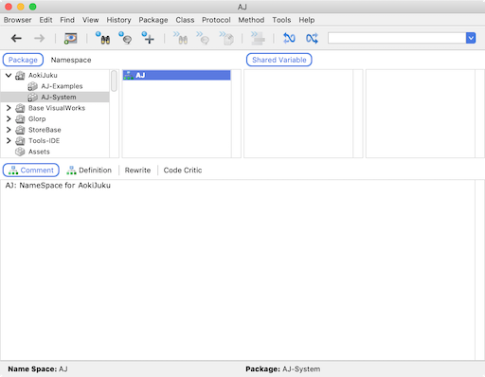
Task: Click the eye visual inspector toolbar icon
Action: click(70, 39)
